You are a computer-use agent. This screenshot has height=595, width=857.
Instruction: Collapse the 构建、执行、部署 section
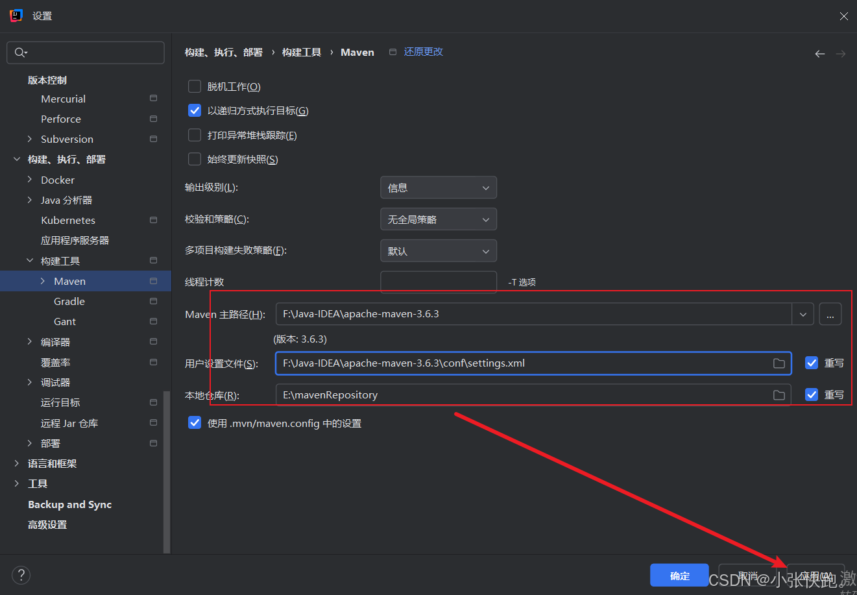[17, 159]
